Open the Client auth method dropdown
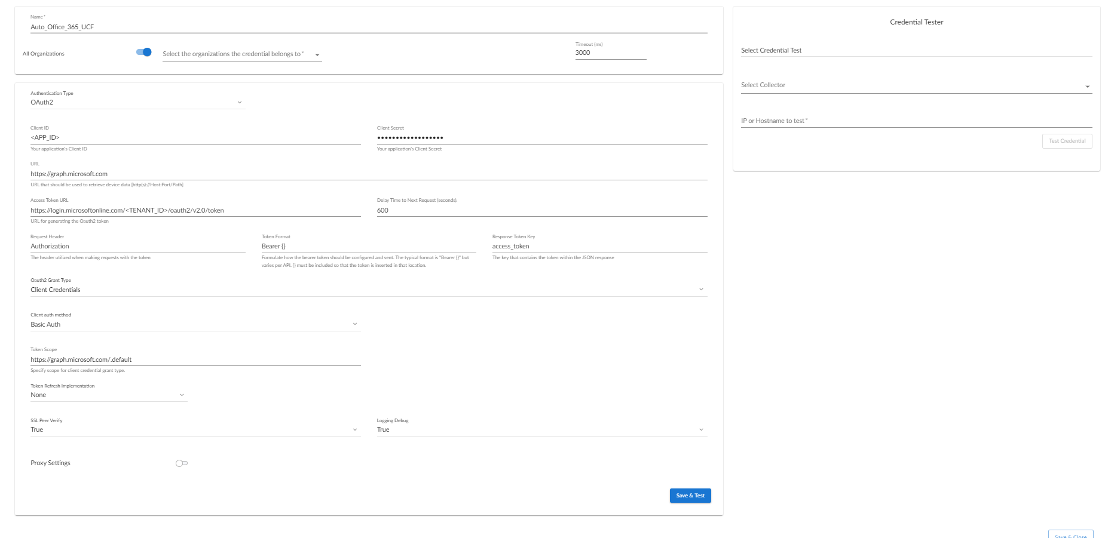This screenshot has width=1105, height=538. tap(195, 324)
